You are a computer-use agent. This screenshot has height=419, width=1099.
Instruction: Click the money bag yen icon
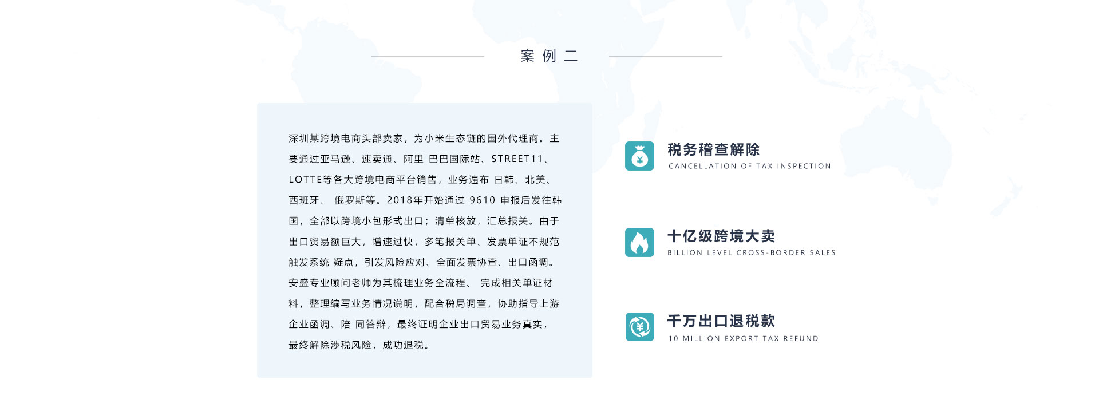click(639, 156)
